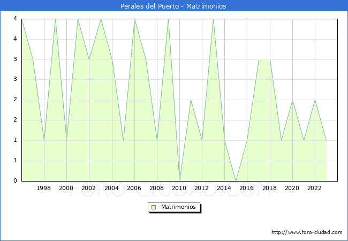The height and width of the screenshot is (241, 348).
Task: Select the 2008 x-axis label
Action: tap(157, 188)
